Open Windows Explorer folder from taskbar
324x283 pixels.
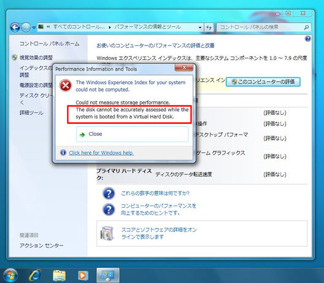[60, 276]
